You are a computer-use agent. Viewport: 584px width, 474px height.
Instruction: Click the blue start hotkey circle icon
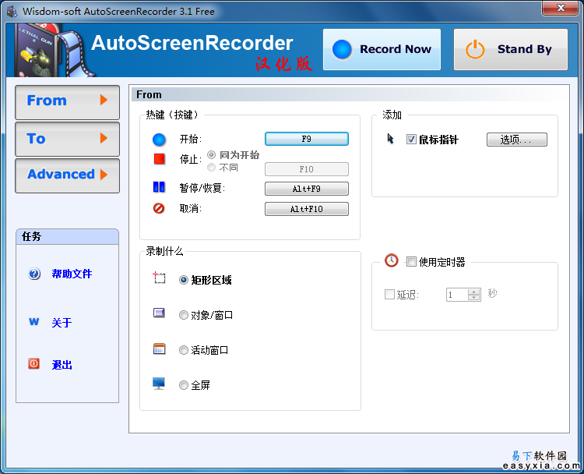(x=159, y=140)
